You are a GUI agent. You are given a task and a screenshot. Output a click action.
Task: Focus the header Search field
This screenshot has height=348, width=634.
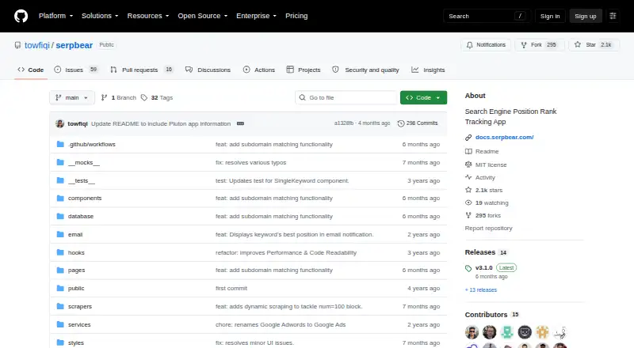tap(487, 16)
